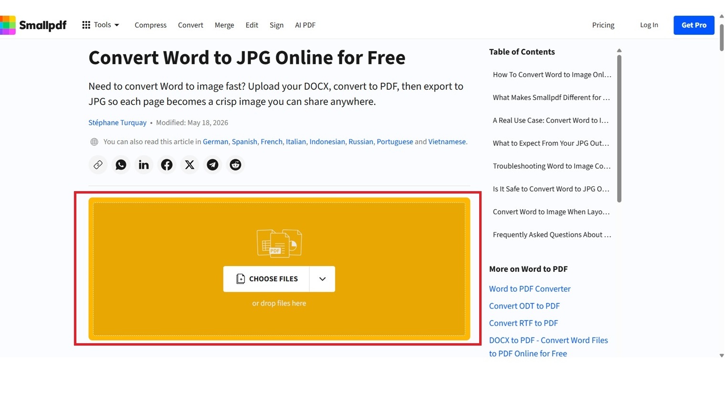The height and width of the screenshot is (409, 725).
Task: Read the article in Vietnamese
Action: (x=447, y=142)
